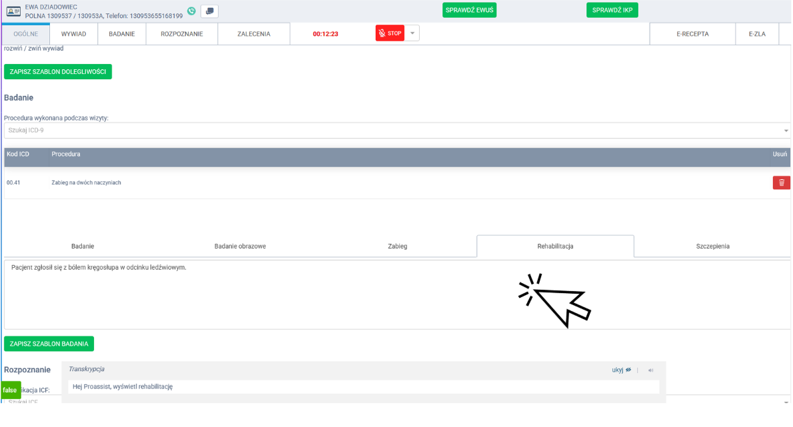Screen dimensions: 793x427
Task: Stop recording with the red STOP button
Action: pos(390,33)
